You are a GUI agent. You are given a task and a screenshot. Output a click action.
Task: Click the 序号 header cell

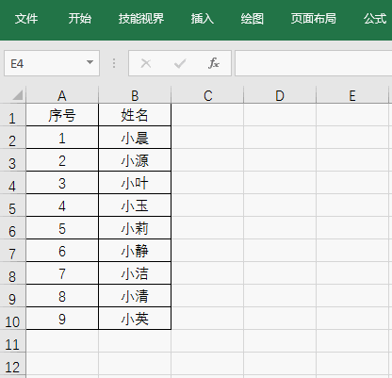62,115
